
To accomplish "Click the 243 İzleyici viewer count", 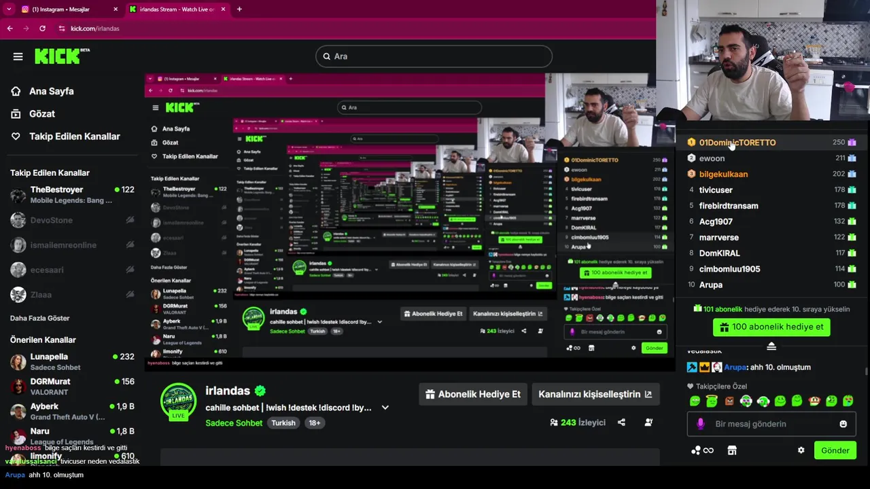I will tap(578, 422).
